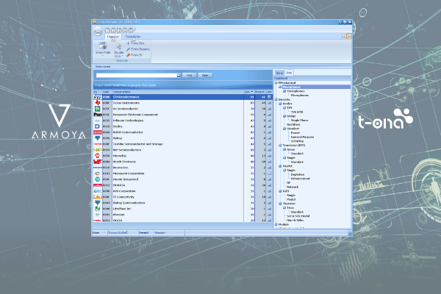This screenshot has height=294, width=441.
Task: Click STMicroelectronics logo in list
Action: (97, 97)
